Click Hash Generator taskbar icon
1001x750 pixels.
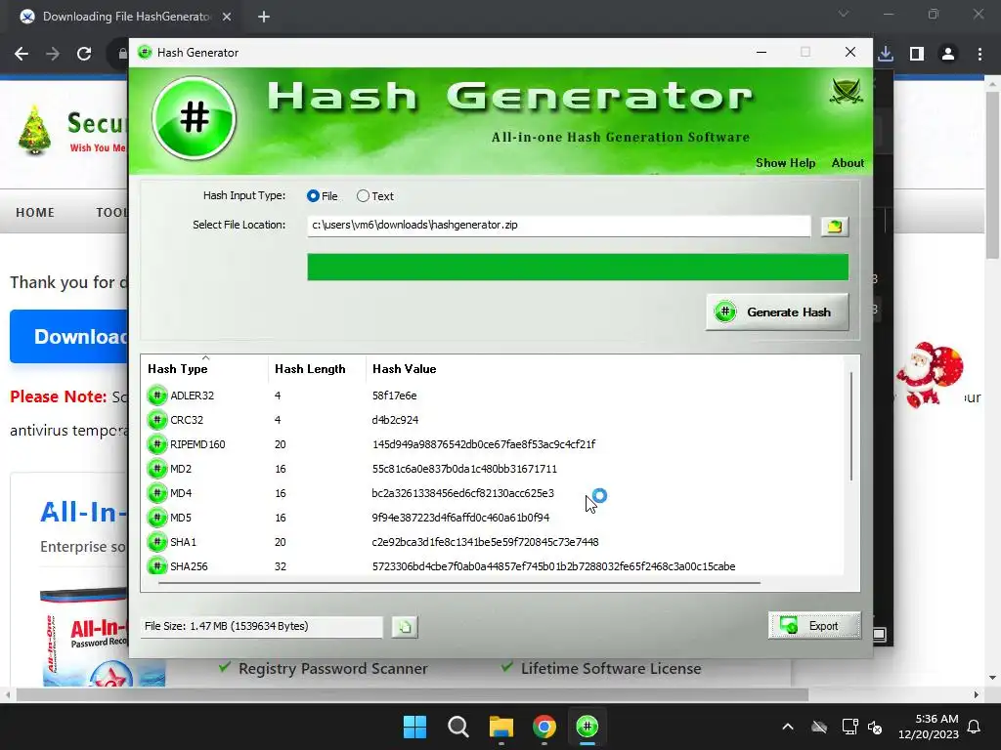[588, 727]
